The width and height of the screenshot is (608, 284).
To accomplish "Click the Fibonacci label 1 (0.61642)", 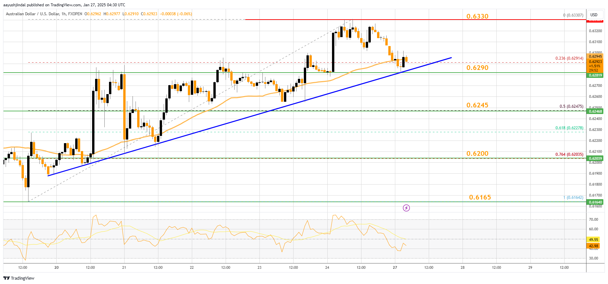I will (573, 198).
